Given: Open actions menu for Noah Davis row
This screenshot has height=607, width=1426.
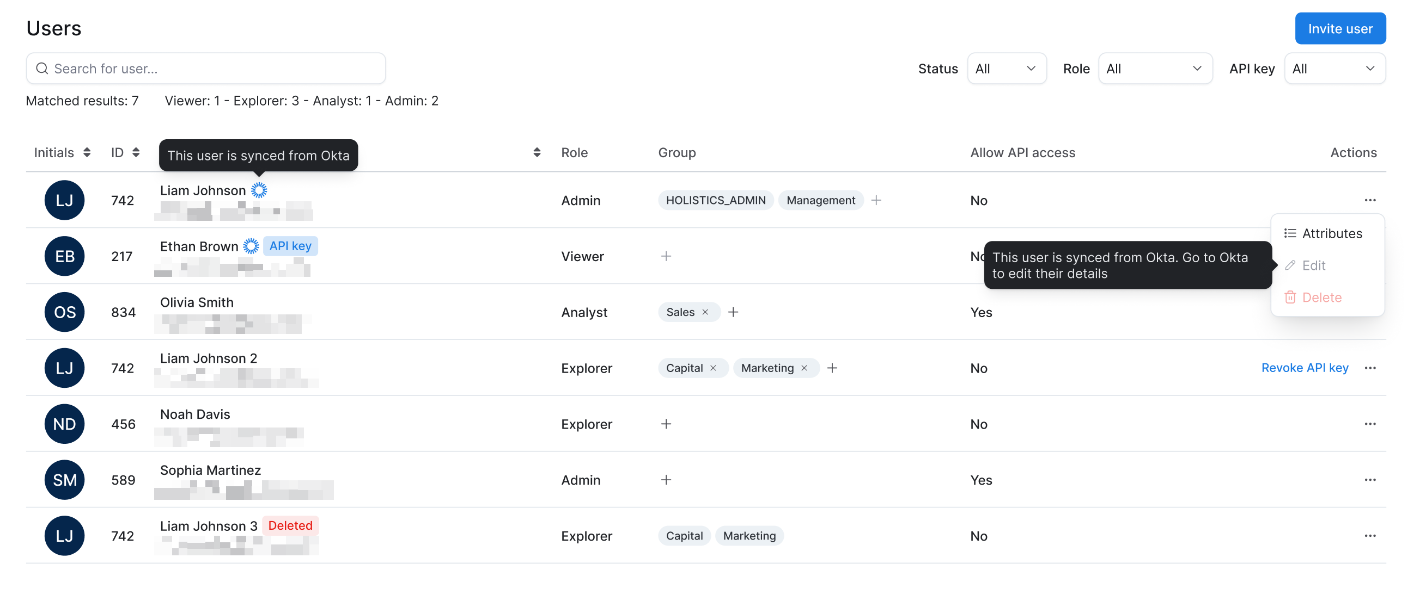Looking at the screenshot, I should tap(1369, 424).
